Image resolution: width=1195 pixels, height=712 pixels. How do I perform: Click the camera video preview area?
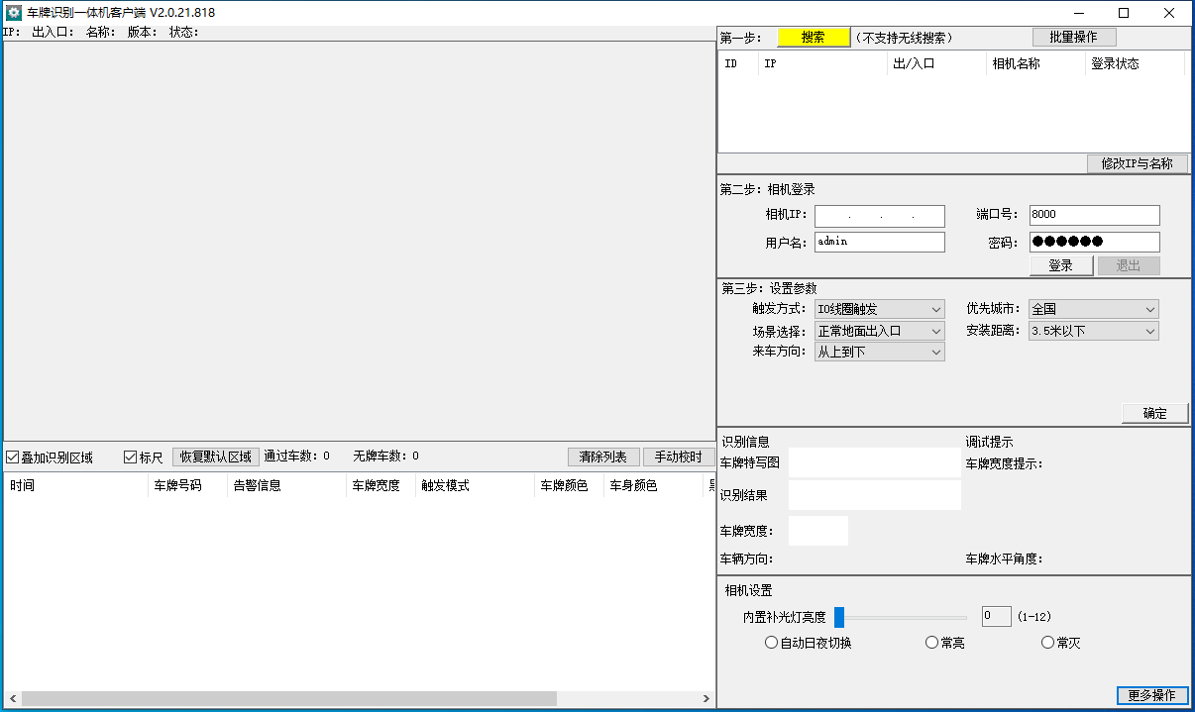[x=359, y=241]
